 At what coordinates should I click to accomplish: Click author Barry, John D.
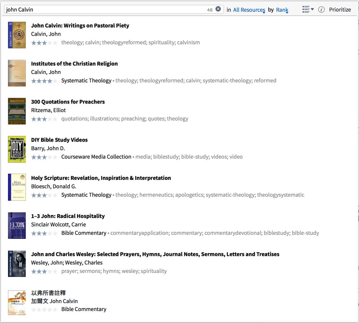pyautogui.click(x=48, y=149)
